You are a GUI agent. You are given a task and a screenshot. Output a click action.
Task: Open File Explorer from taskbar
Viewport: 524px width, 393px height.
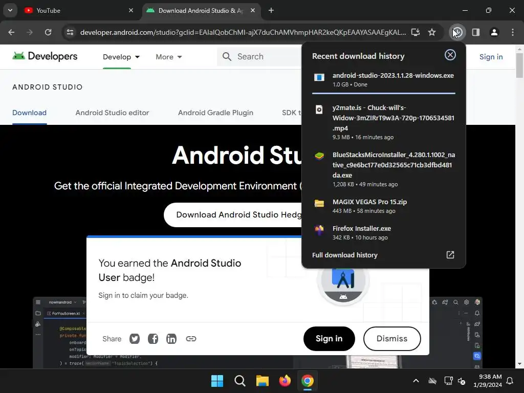[x=263, y=381]
